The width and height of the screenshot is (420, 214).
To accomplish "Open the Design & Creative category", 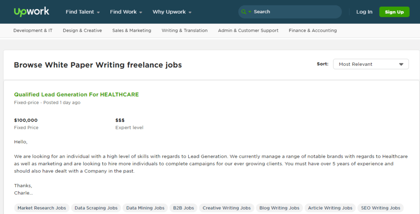I will click(82, 30).
